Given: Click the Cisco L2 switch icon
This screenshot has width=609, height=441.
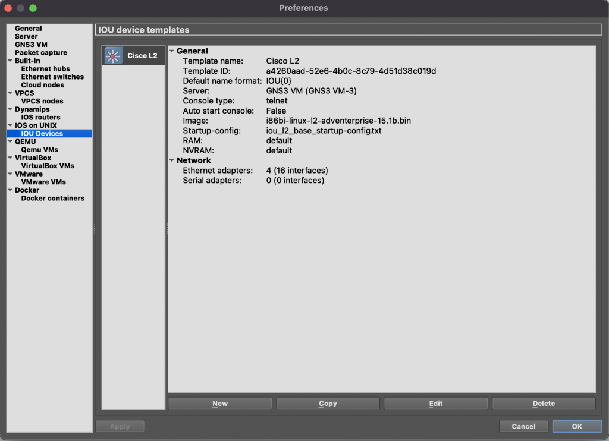Looking at the screenshot, I should pyautogui.click(x=113, y=56).
